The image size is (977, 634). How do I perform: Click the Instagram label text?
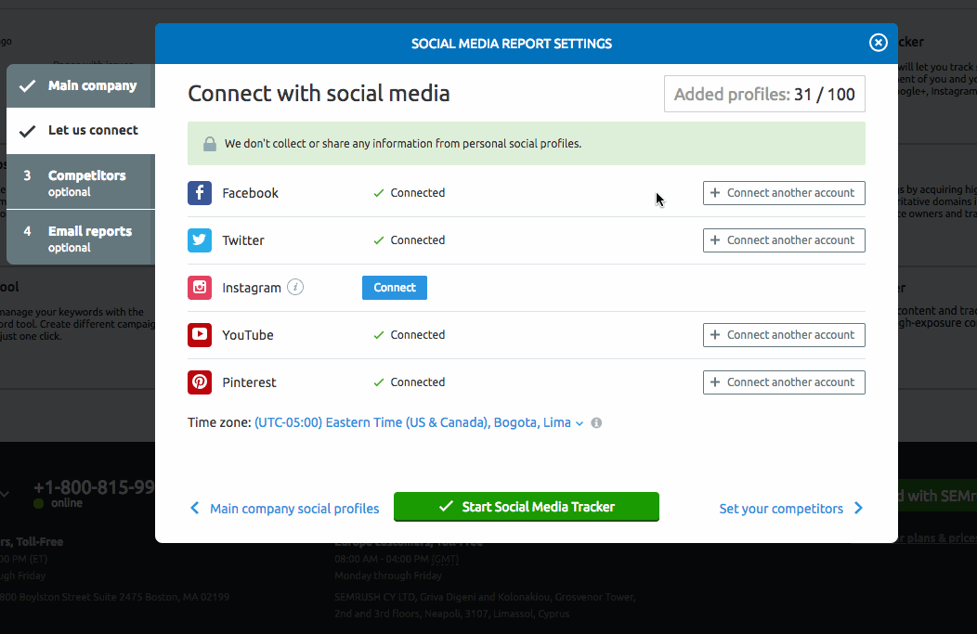252,288
